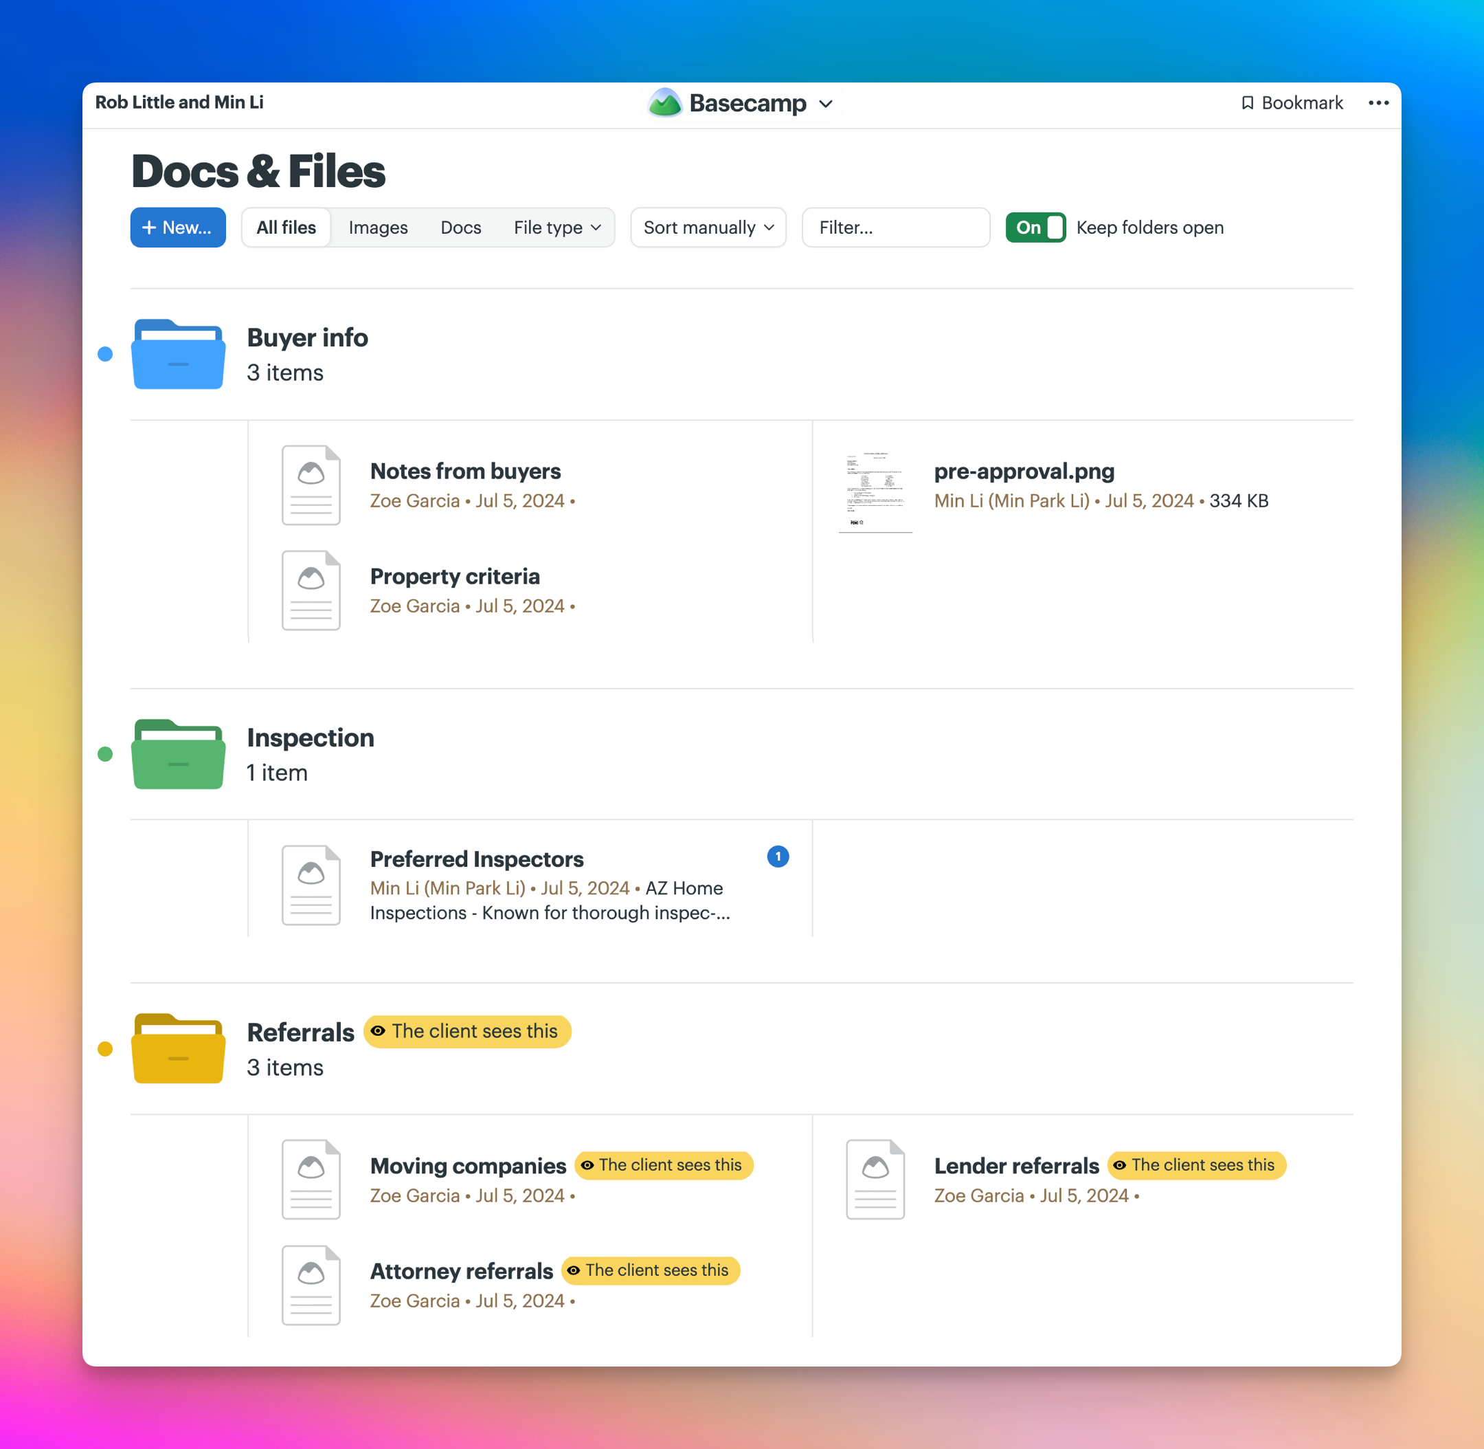Click Lender referrals client sees this badge

click(x=1198, y=1165)
